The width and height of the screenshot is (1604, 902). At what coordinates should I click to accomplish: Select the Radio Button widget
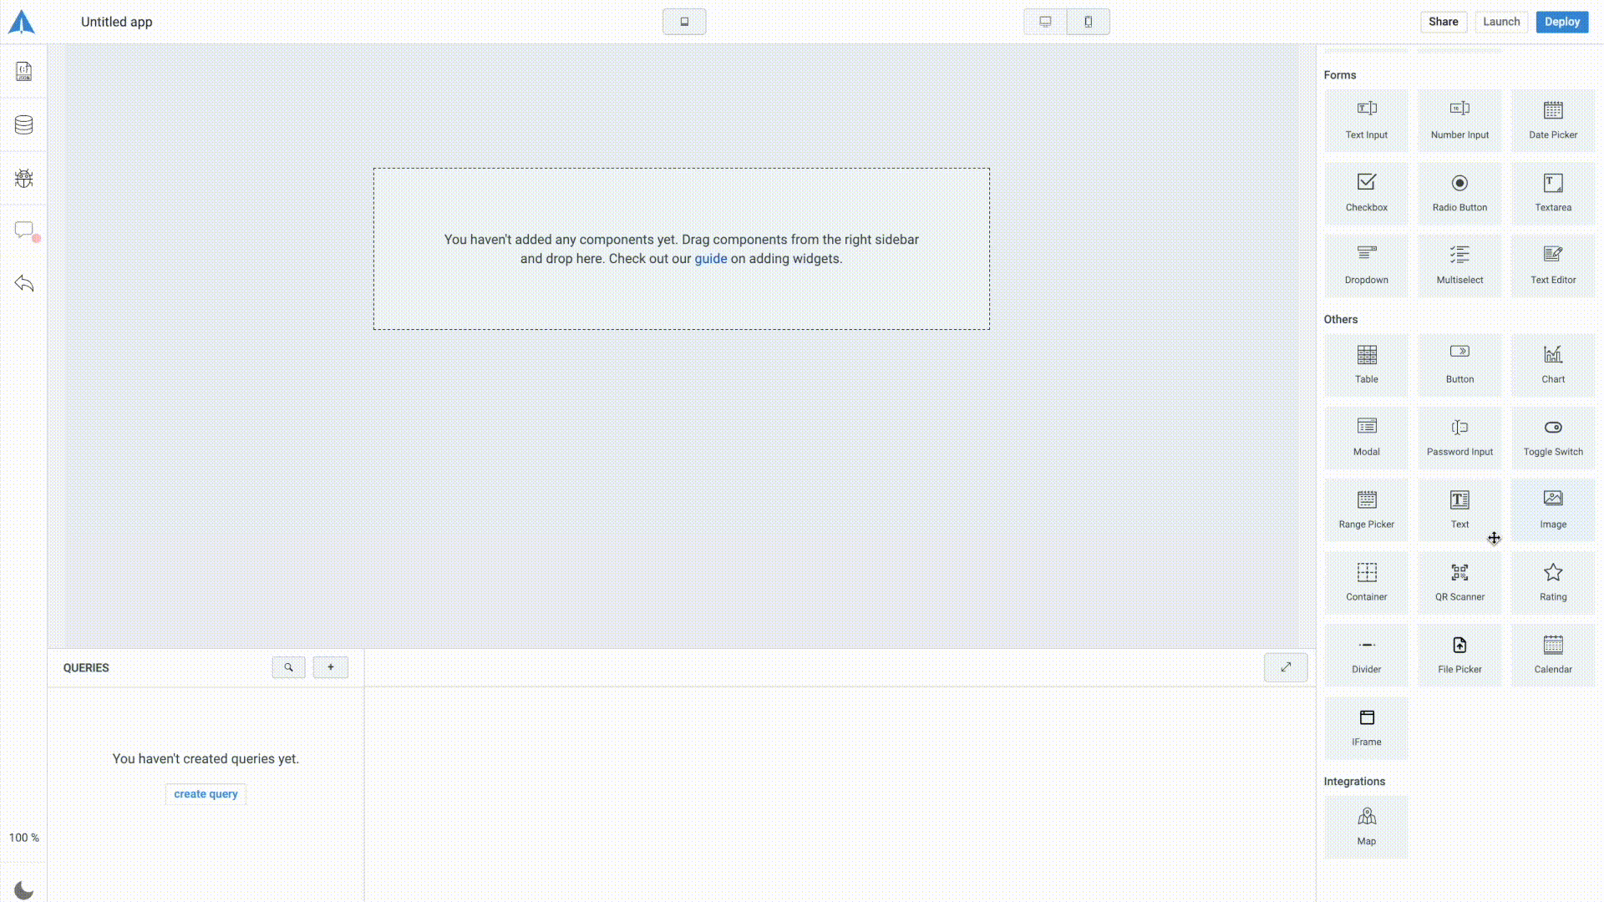tap(1459, 192)
